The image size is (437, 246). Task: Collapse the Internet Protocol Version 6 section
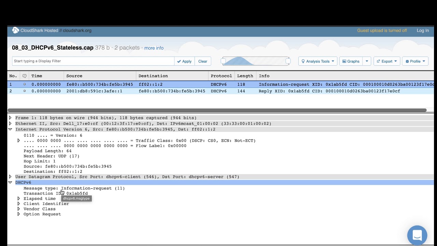[10, 129]
